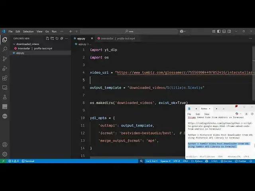Viewport: 255px width, 191px height.
Task: Customize layout from the title bar icon
Action: (214, 31)
